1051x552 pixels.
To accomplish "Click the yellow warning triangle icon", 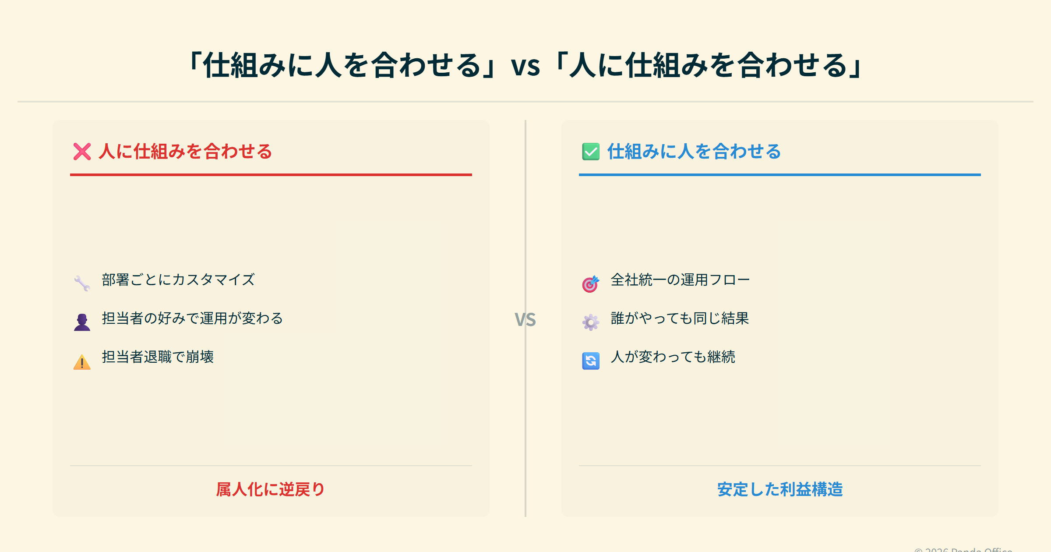I will point(82,362).
